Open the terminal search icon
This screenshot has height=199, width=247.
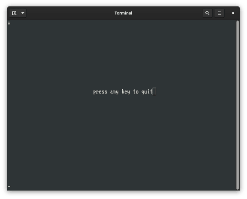[x=207, y=13]
